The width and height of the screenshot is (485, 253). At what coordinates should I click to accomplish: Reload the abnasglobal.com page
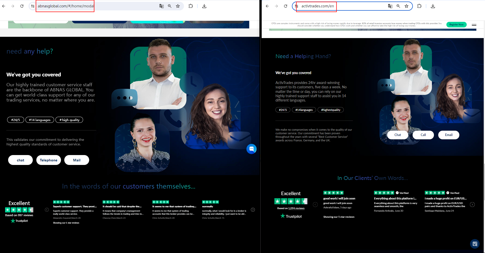pyautogui.click(x=22, y=6)
